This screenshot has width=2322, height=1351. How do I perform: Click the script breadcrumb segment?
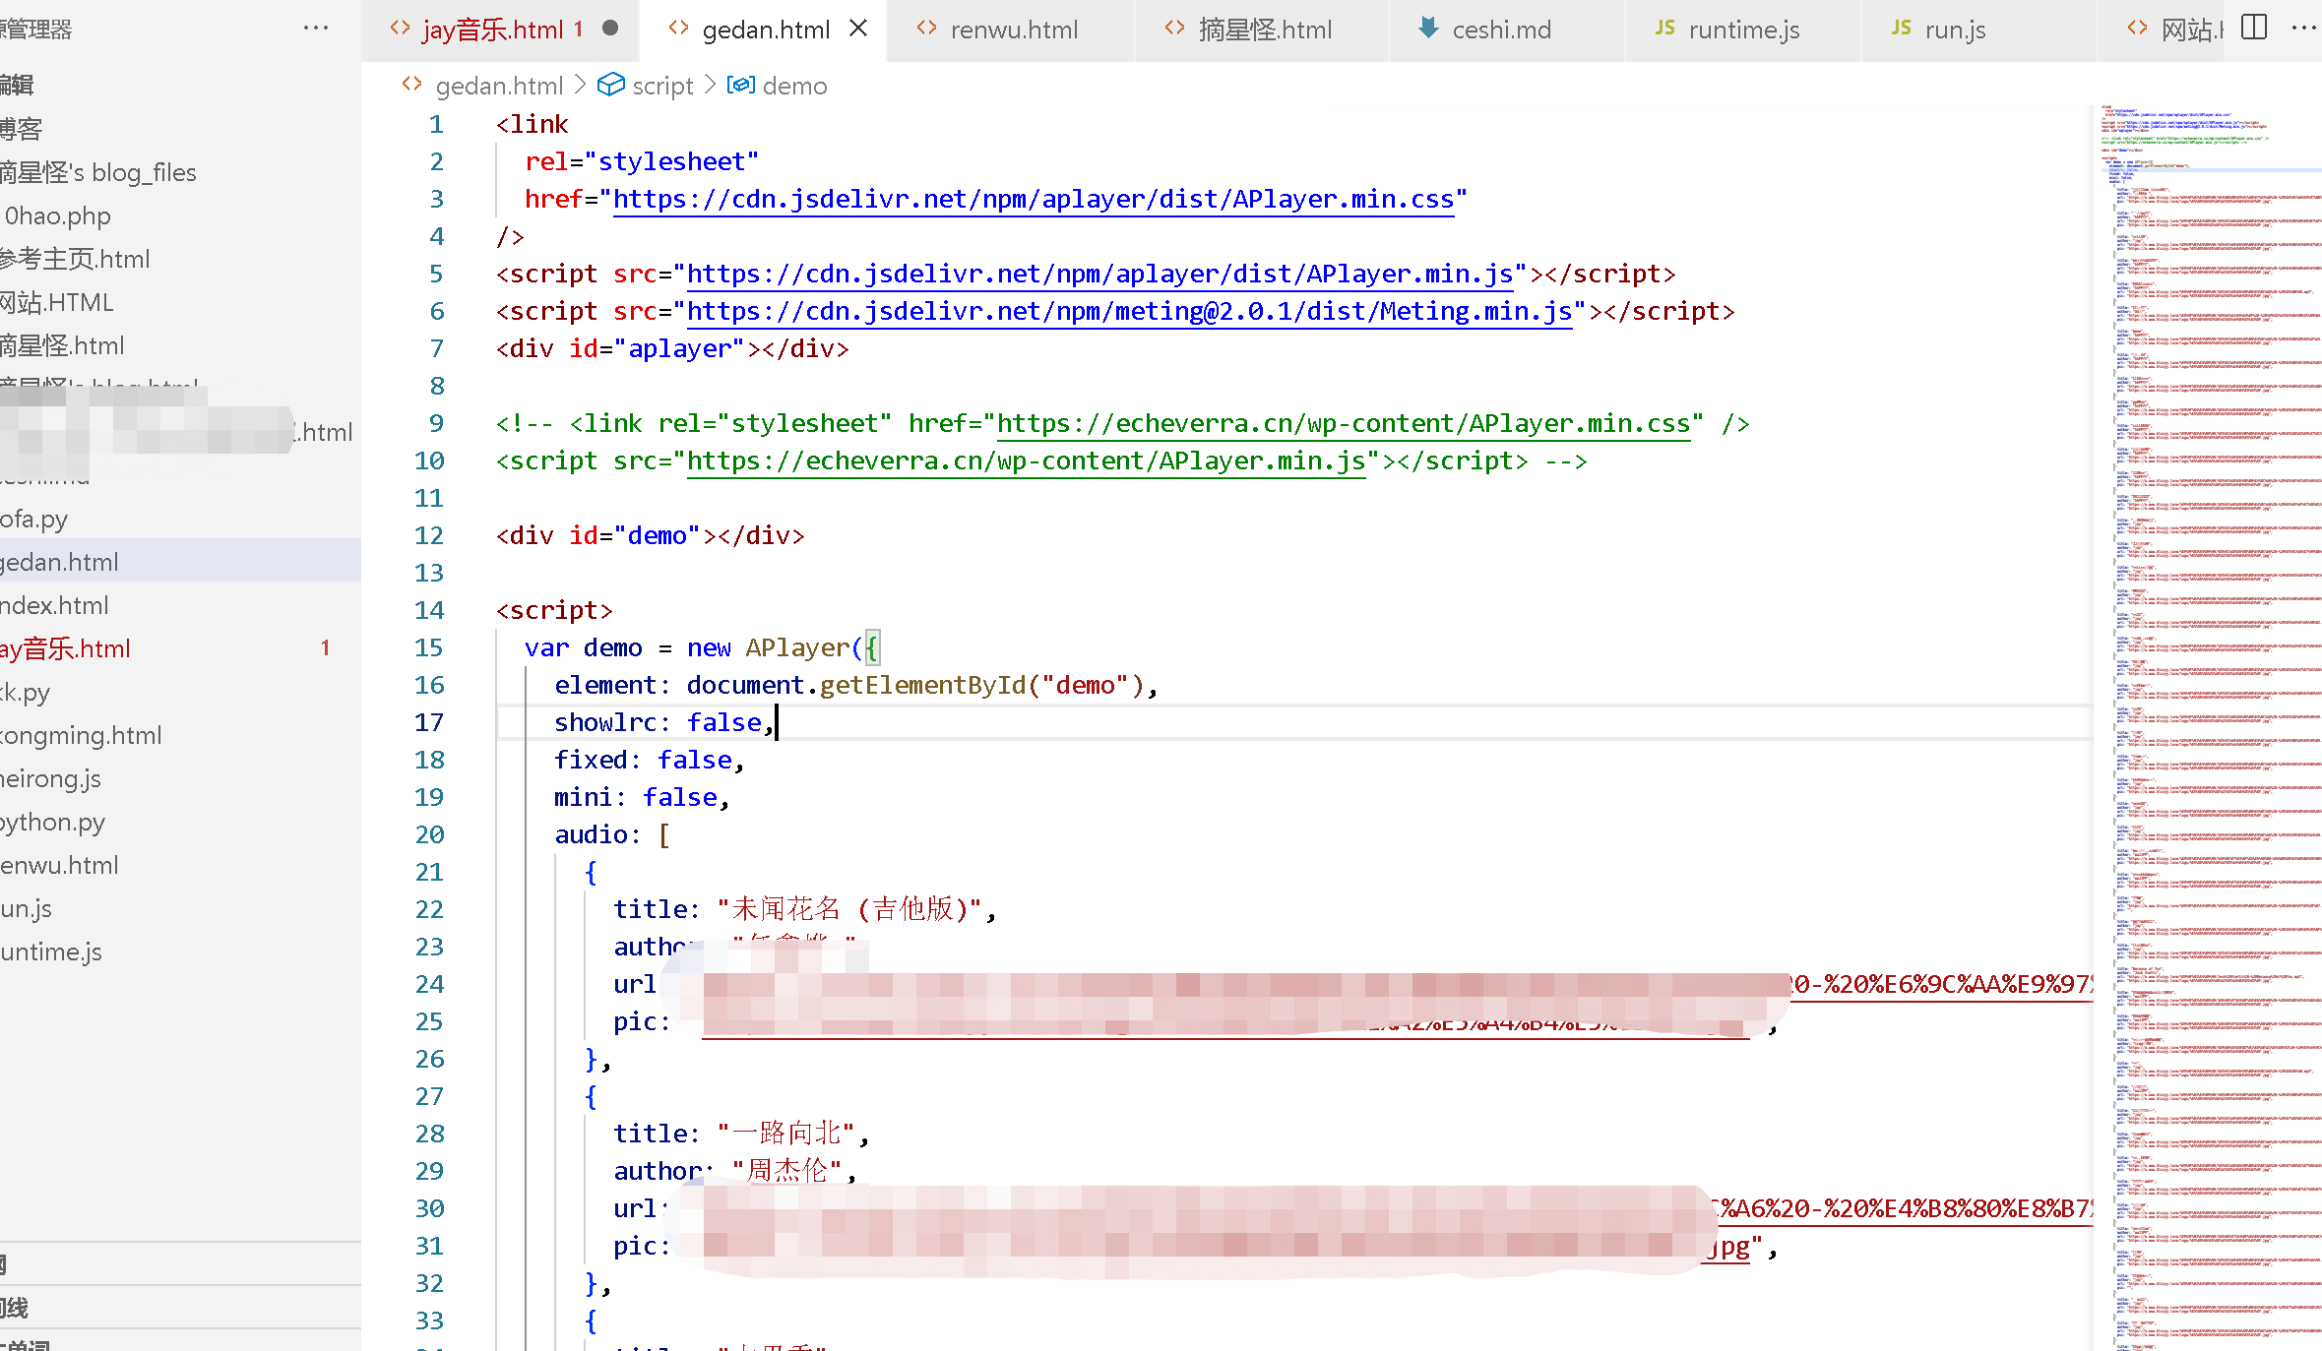pyautogui.click(x=662, y=86)
